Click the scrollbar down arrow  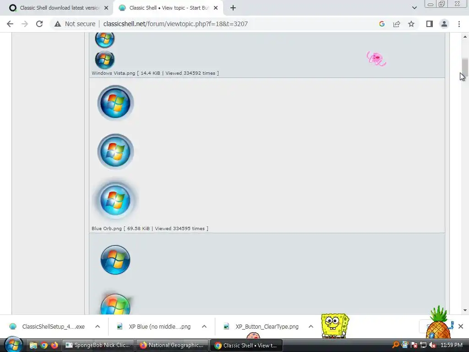465,310
